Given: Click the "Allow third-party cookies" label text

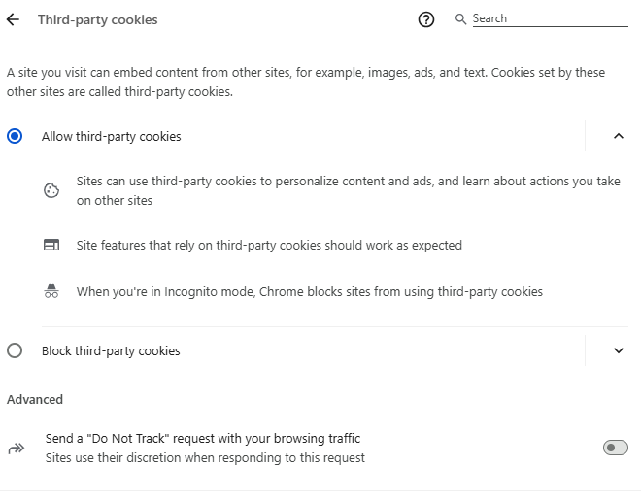Looking at the screenshot, I should (x=111, y=137).
